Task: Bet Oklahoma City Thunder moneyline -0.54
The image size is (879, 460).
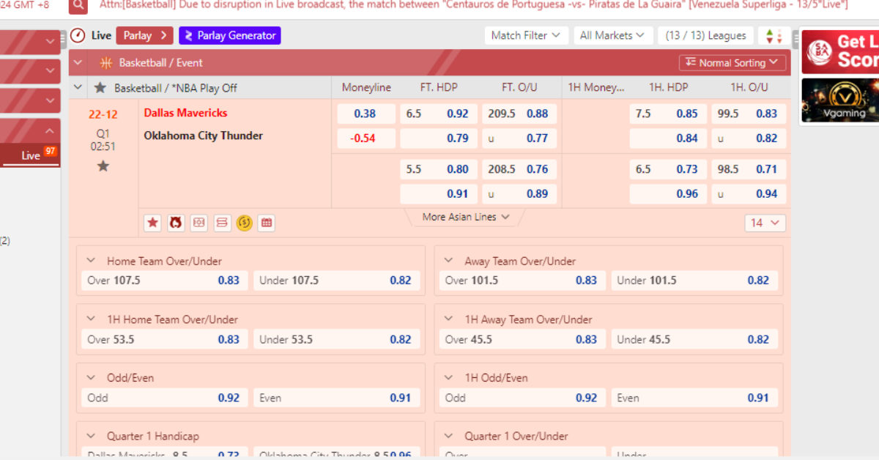Action: pyautogui.click(x=364, y=138)
